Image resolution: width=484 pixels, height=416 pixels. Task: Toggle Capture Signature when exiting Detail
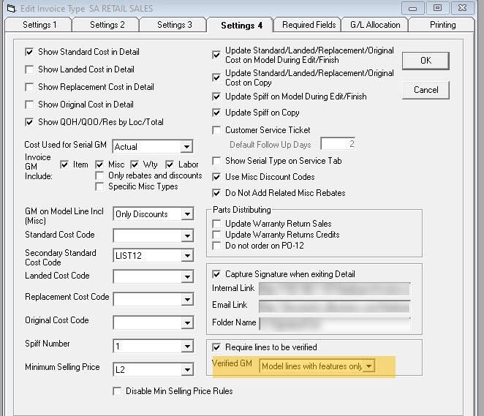coord(216,274)
